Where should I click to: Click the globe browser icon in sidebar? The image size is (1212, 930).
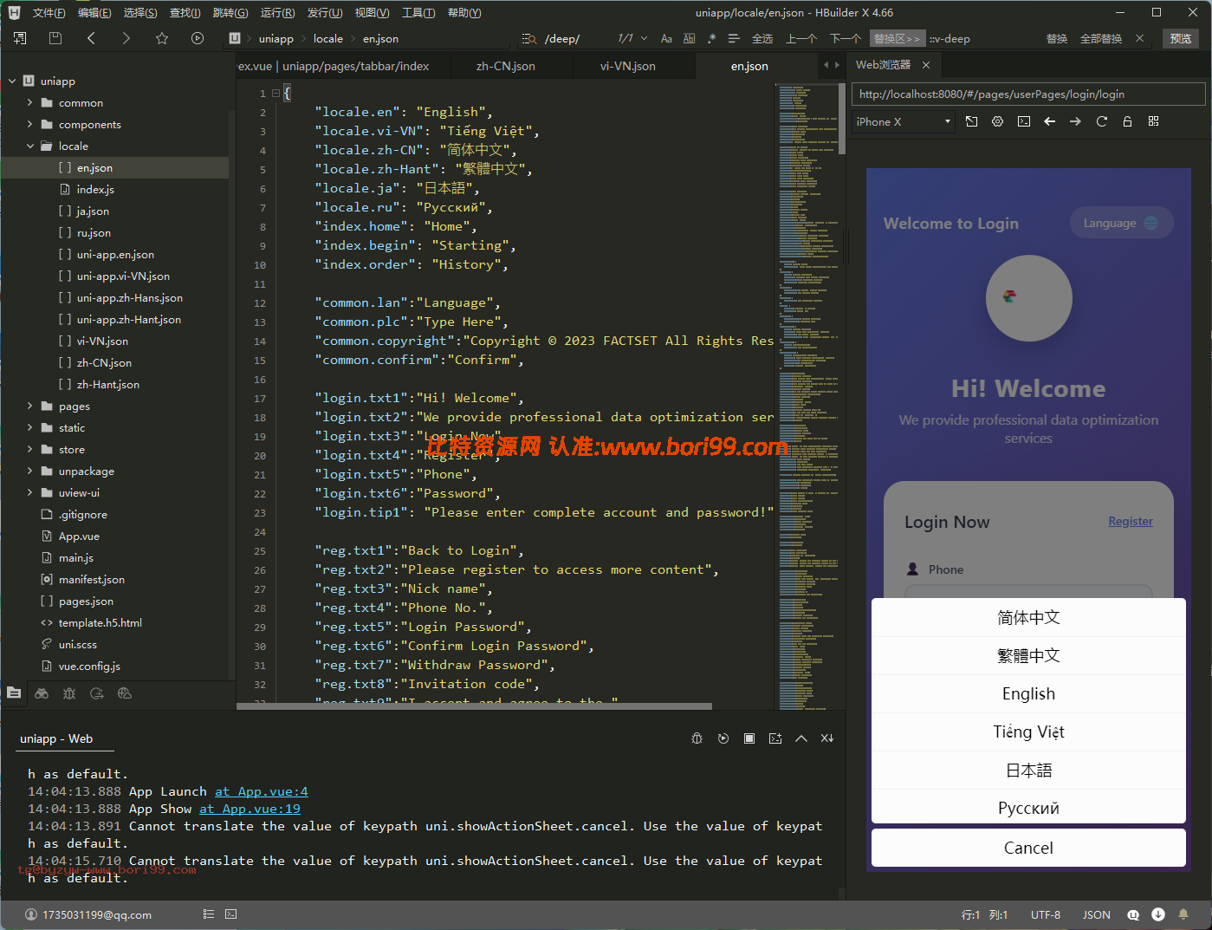[125, 693]
